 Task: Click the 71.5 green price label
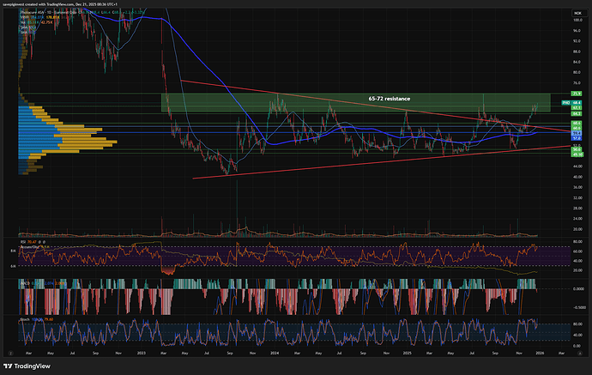pos(578,92)
